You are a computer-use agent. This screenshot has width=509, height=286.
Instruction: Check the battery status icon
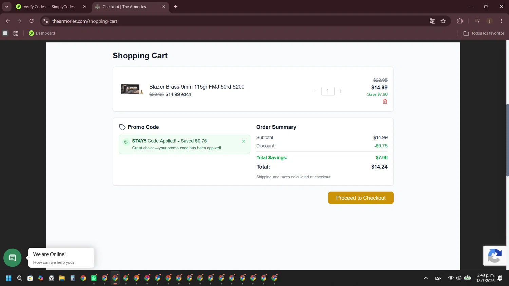tap(468, 278)
